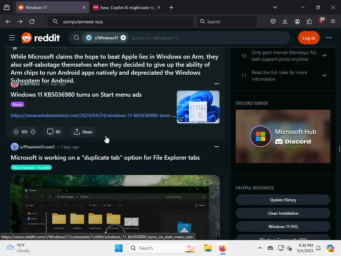Screen dimensions: 341x256
Task: Open the File Explorer screenshot image in post
Action: point(115,207)
